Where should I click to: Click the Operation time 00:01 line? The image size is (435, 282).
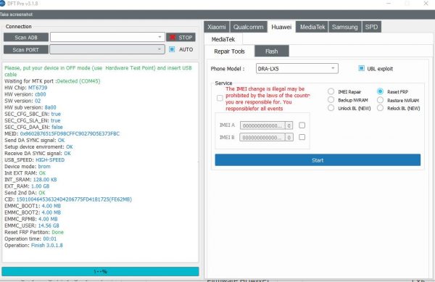(30, 239)
